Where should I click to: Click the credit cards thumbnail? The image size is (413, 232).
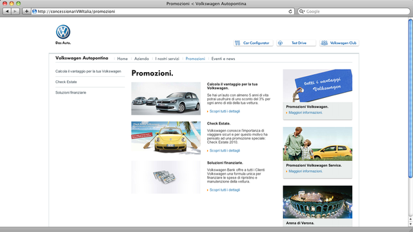[x=166, y=177]
